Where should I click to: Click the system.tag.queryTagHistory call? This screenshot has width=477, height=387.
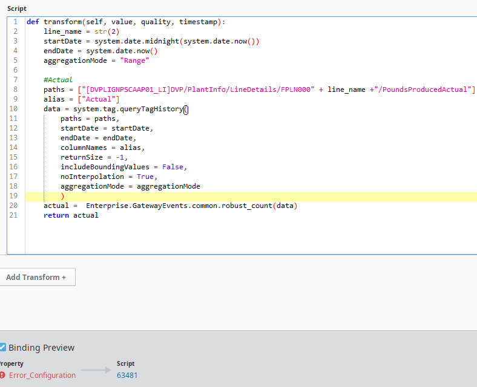coord(131,109)
